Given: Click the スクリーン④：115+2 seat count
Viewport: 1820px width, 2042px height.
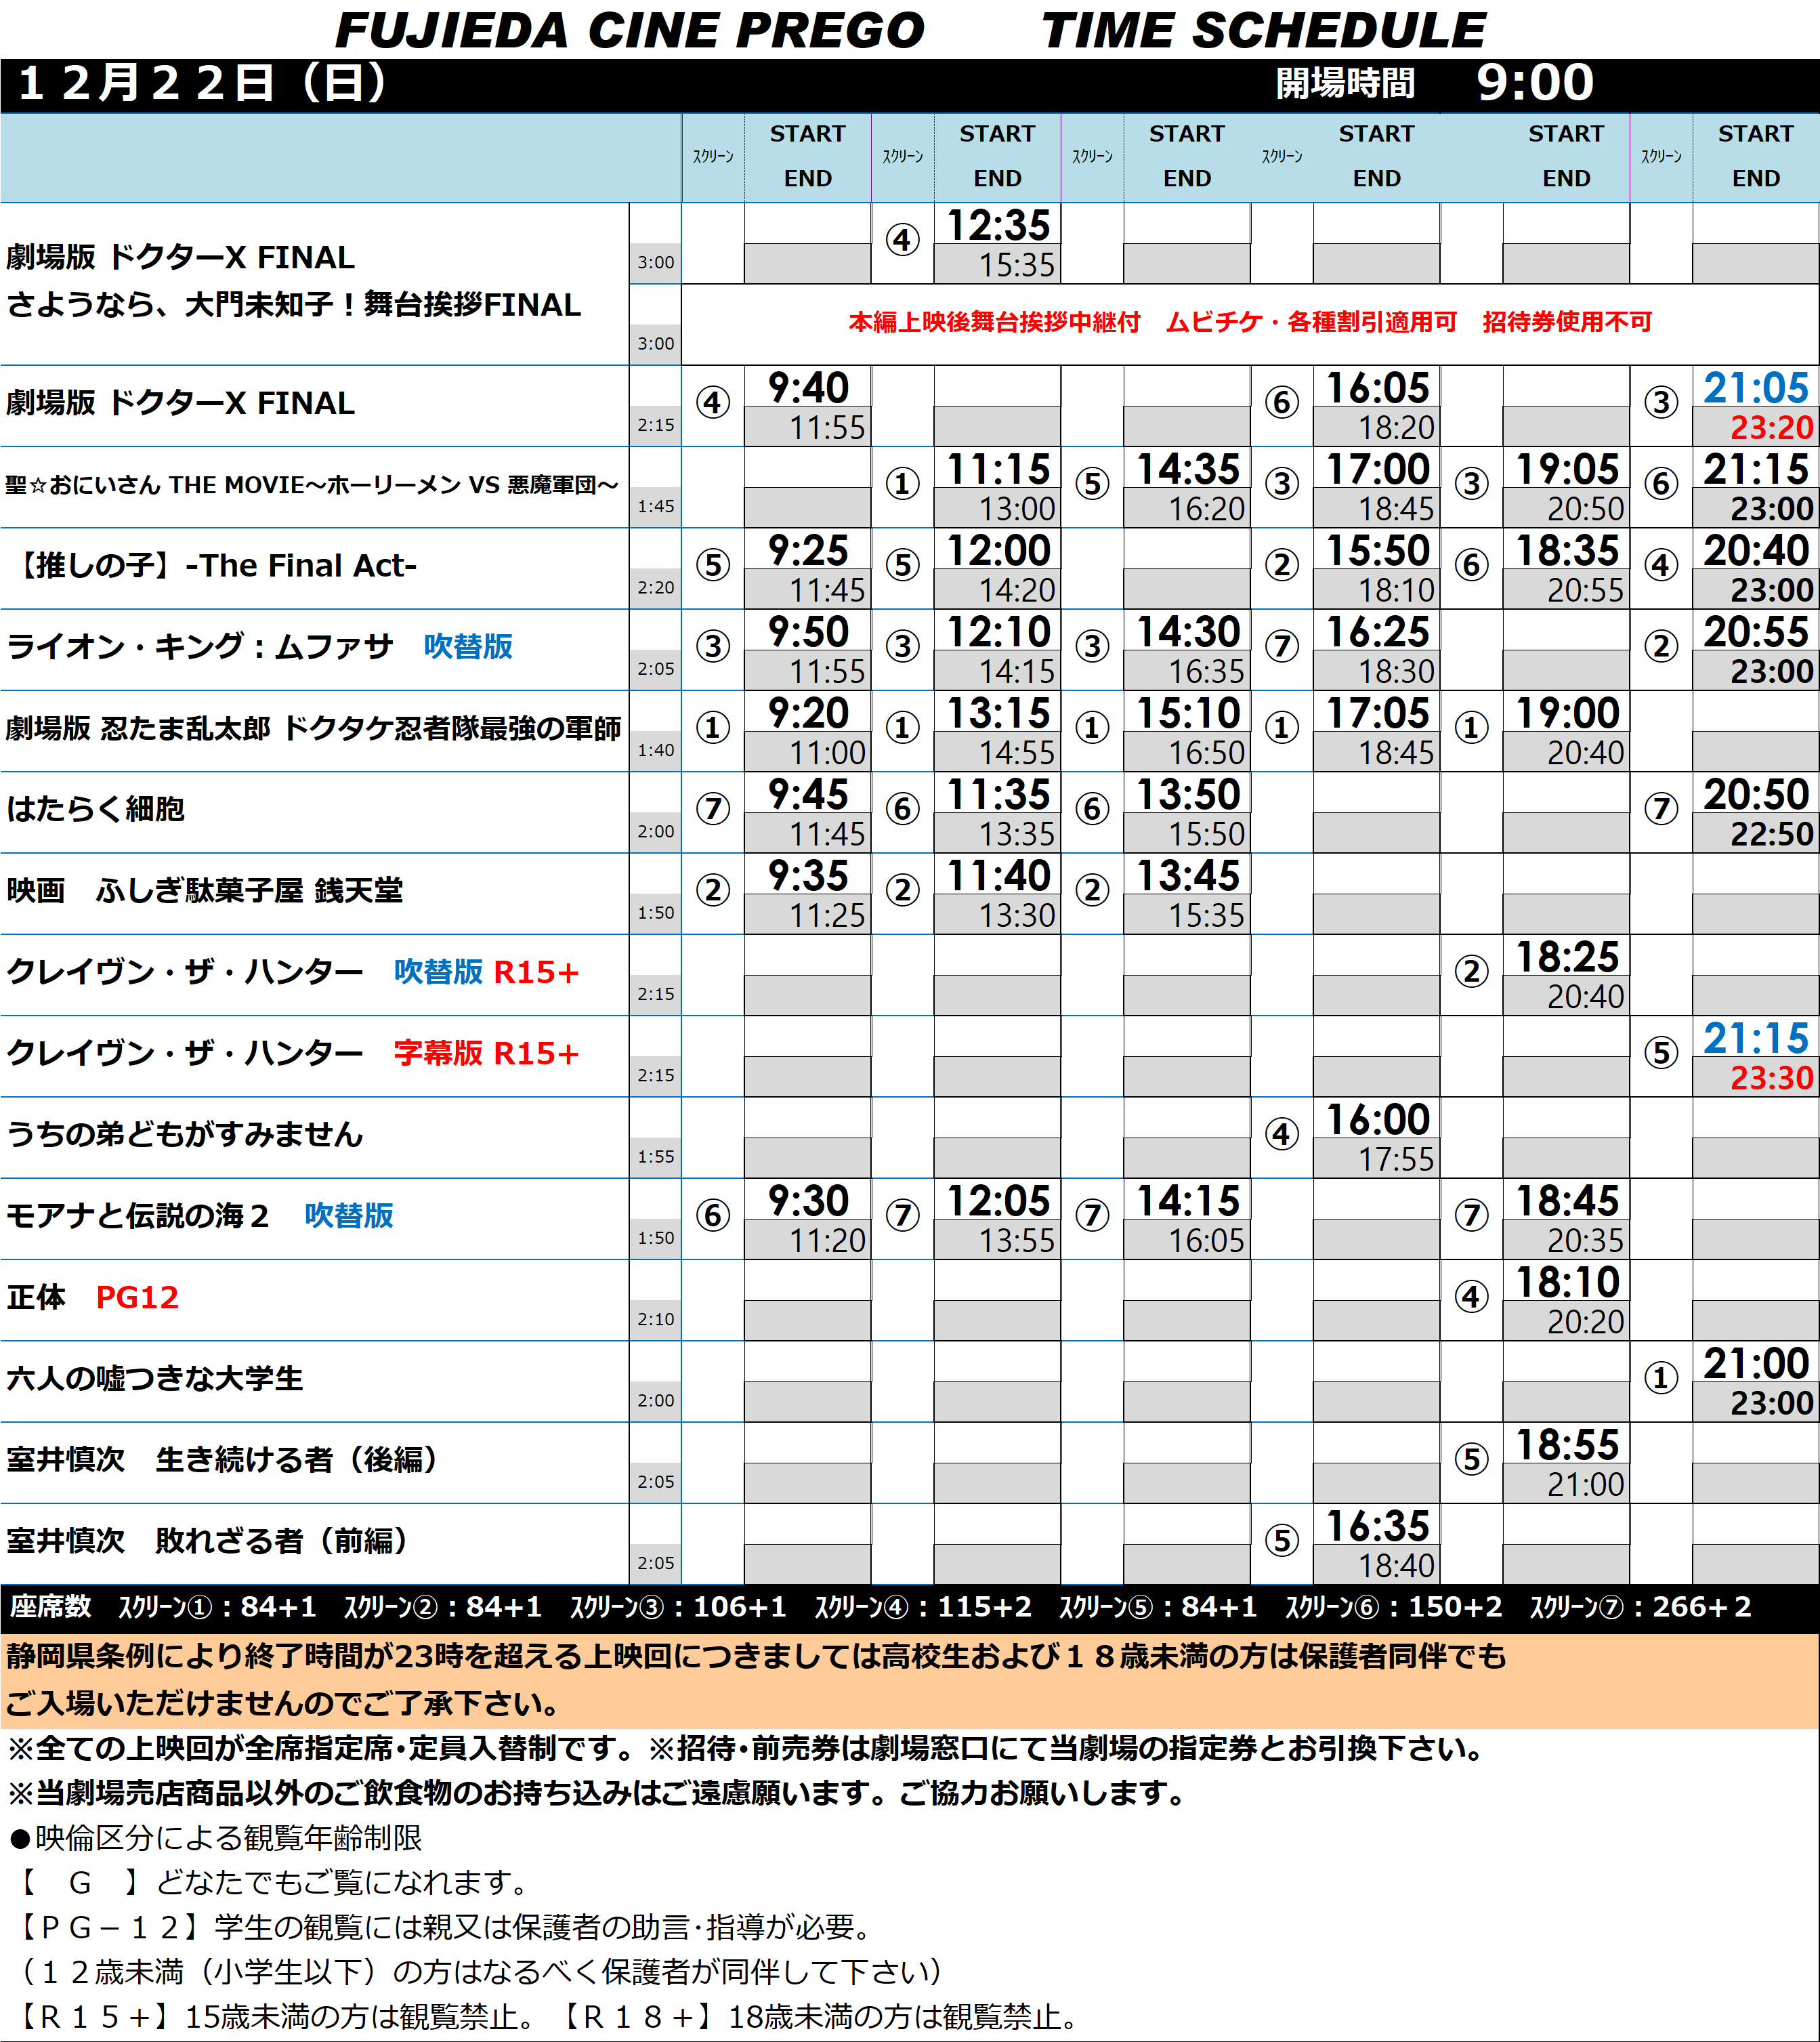Looking at the screenshot, I should point(923,1607).
